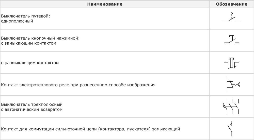Click the parenthesized '(контактора, пускателя)' text

point(123,129)
